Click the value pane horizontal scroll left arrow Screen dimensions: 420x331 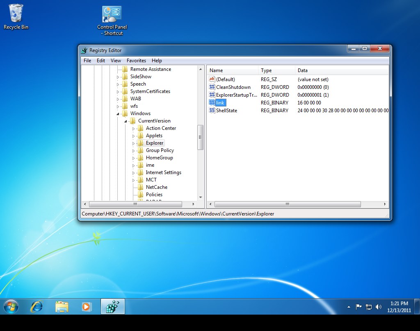click(210, 204)
